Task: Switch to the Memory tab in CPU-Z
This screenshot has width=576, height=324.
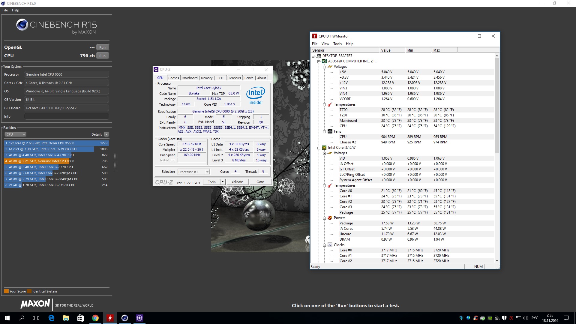Action: [206, 78]
